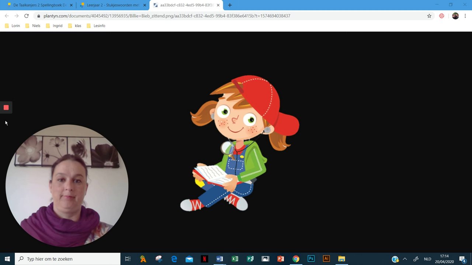Open the Mail app on the taskbar
Image resolution: width=472 pixels, height=265 pixels.
point(189,259)
